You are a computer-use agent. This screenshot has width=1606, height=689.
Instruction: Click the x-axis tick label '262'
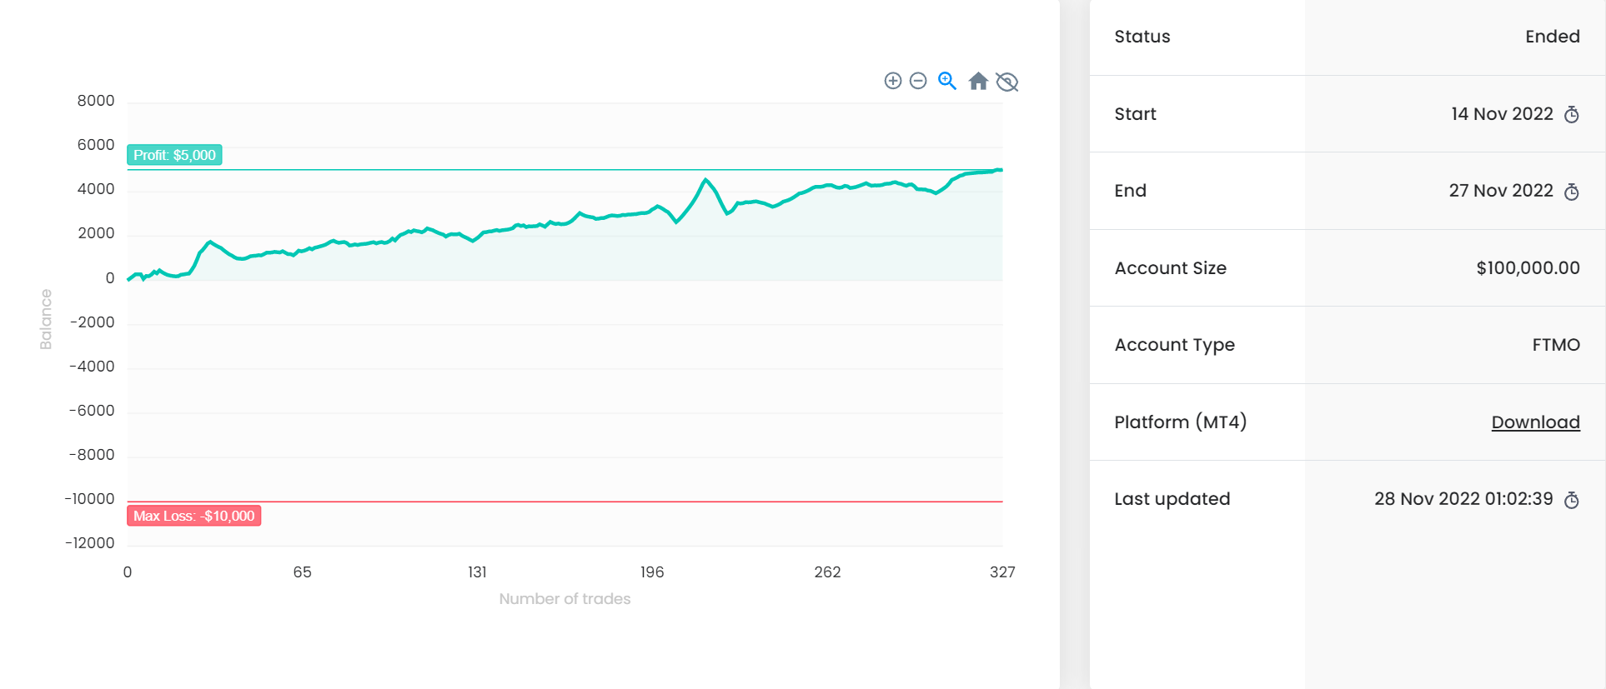pyautogui.click(x=827, y=572)
